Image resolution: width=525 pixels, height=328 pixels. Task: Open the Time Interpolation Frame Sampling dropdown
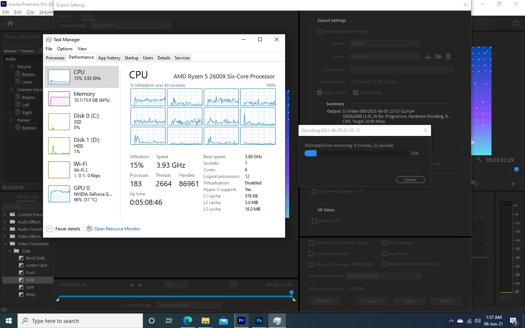click(x=384, y=276)
